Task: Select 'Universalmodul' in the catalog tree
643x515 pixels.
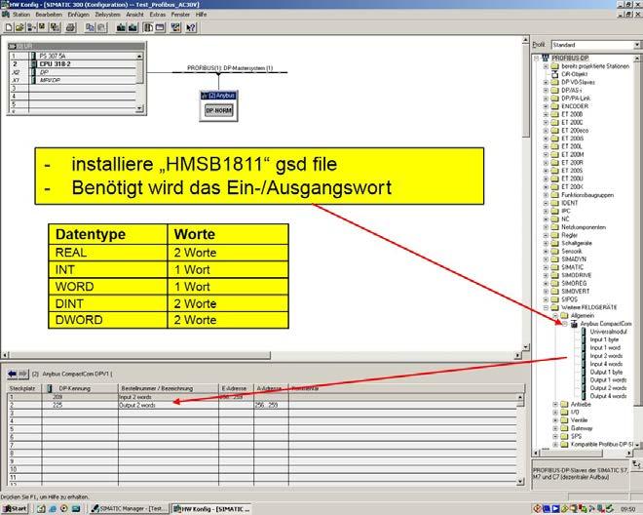Action: (609, 332)
